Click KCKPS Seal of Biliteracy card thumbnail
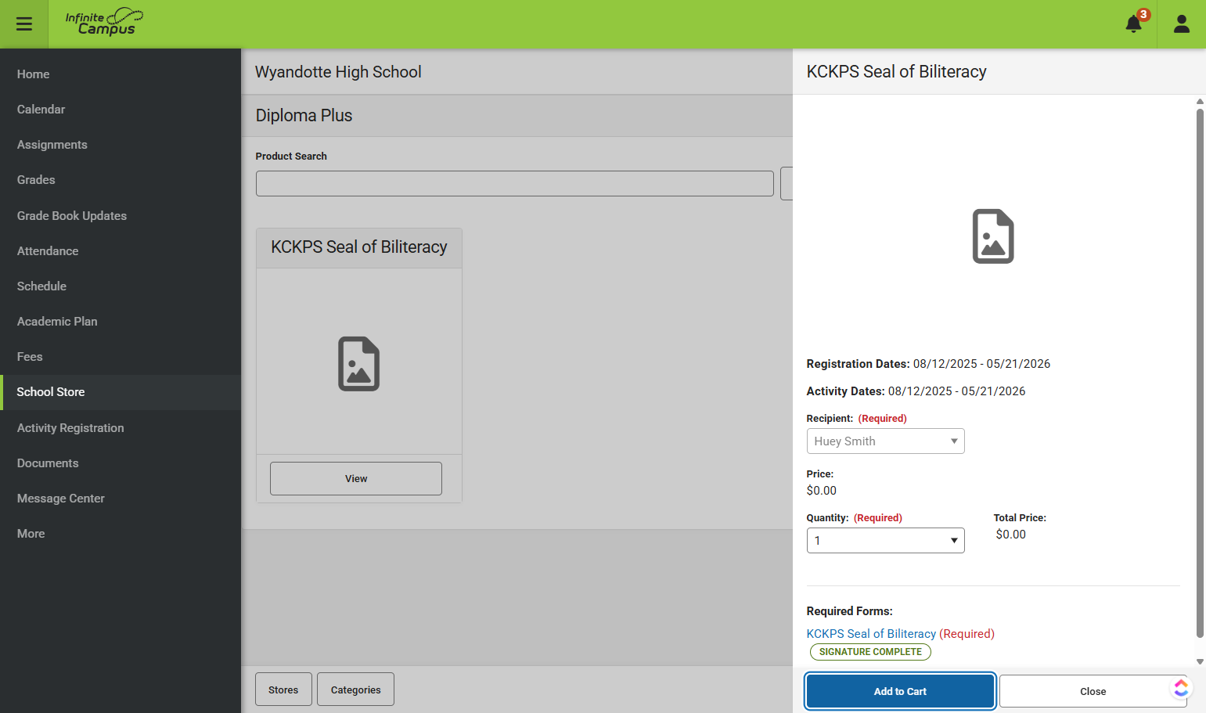 click(359, 364)
